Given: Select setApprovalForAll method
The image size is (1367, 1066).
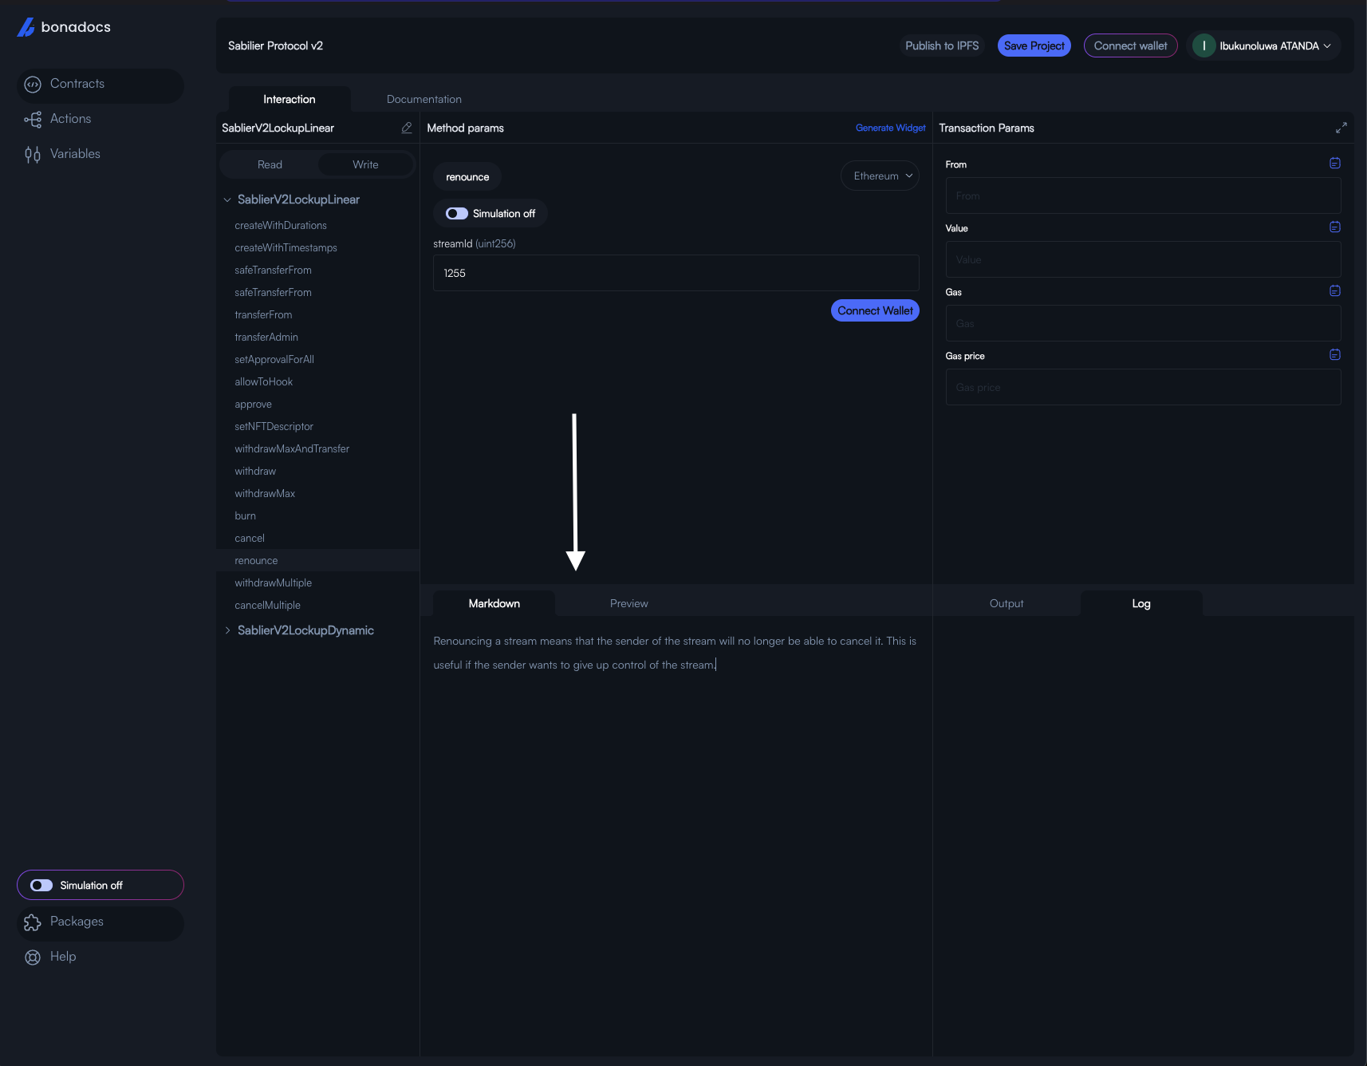Looking at the screenshot, I should pyautogui.click(x=274, y=360).
